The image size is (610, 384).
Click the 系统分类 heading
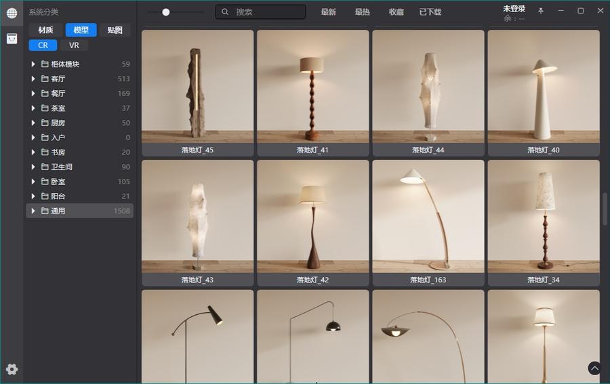click(43, 12)
